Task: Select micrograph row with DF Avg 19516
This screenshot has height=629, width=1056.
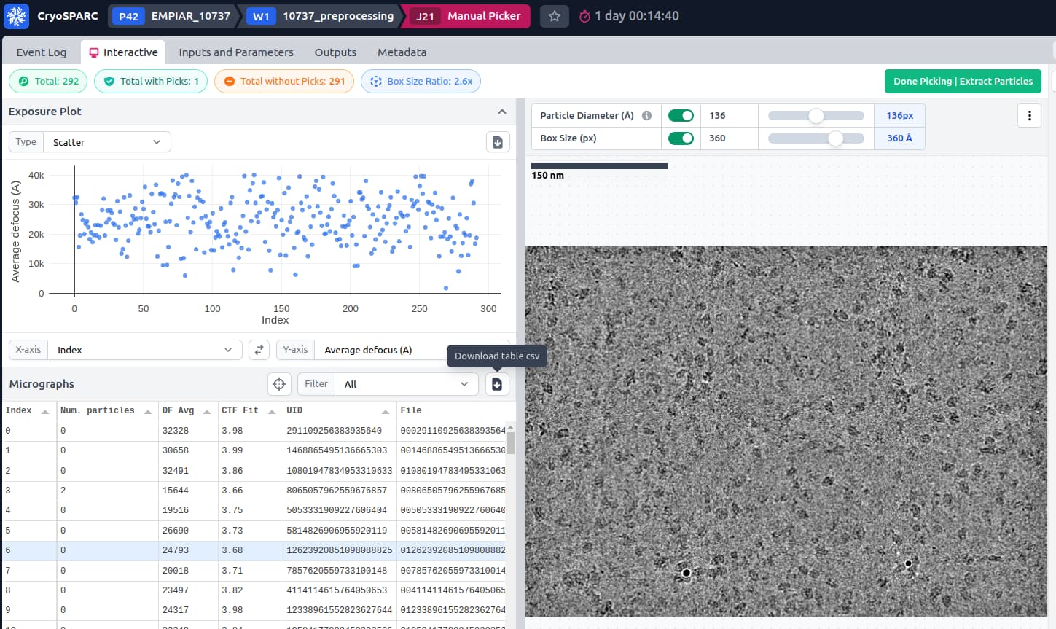Action: point(254,510)
